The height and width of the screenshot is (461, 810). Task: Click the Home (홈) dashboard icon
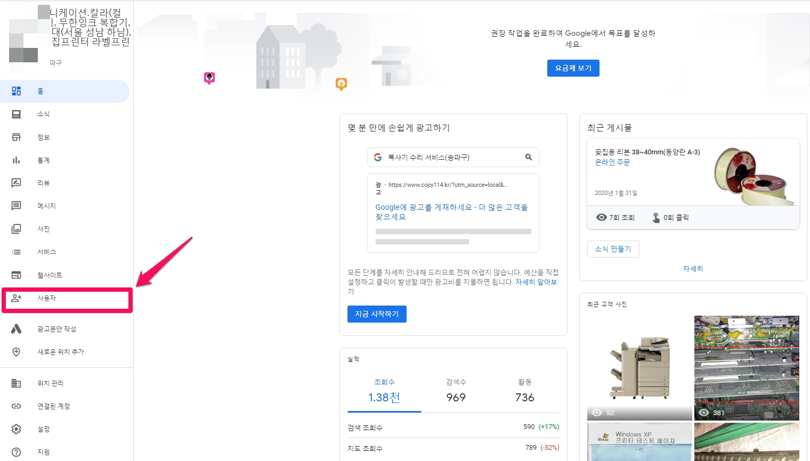point(17,91)
